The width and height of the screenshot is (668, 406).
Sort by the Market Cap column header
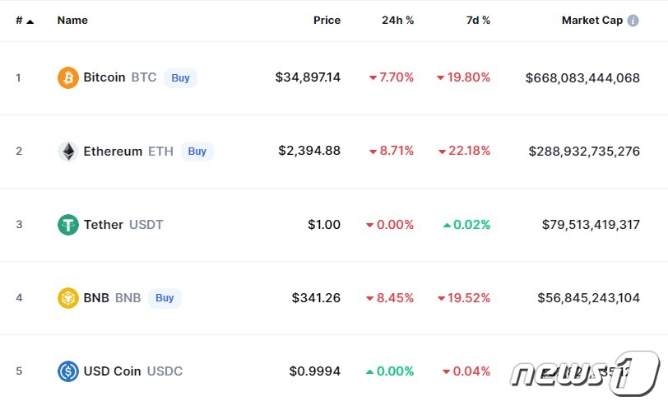tap(591, 20)
